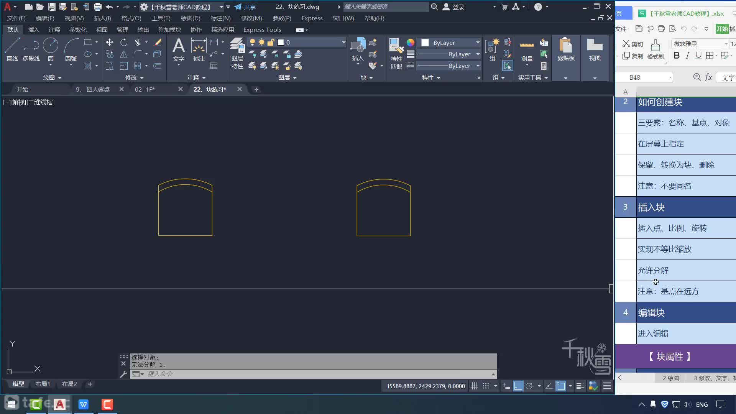The height and width of the screenshot is (414, 736).
Task: Click the Group (组) icon
Action: pyautogui.click(x=493, y=49)
